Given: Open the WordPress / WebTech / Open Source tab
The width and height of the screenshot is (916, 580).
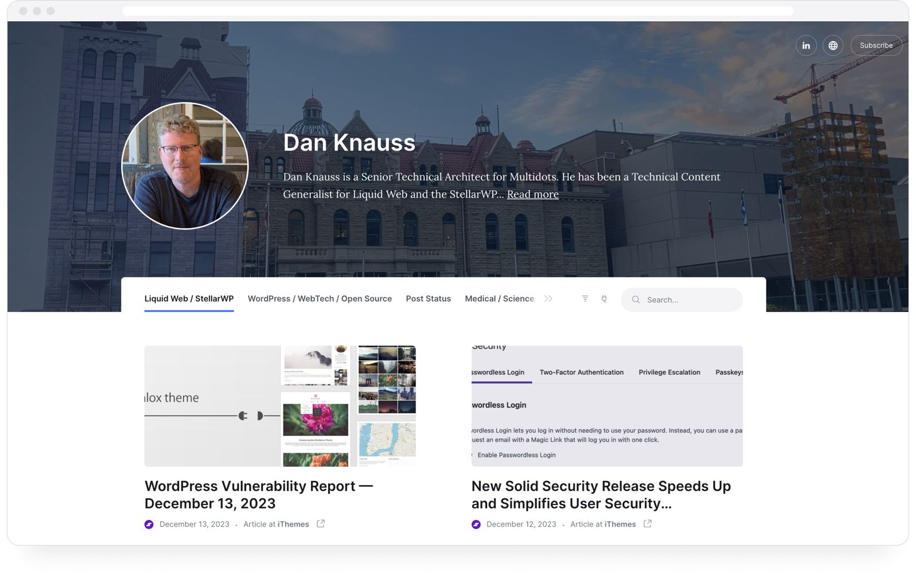Looking at the screenshot, I should [319, 298].
